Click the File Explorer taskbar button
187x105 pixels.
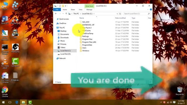pyautogui.click(x=23, y=102)
